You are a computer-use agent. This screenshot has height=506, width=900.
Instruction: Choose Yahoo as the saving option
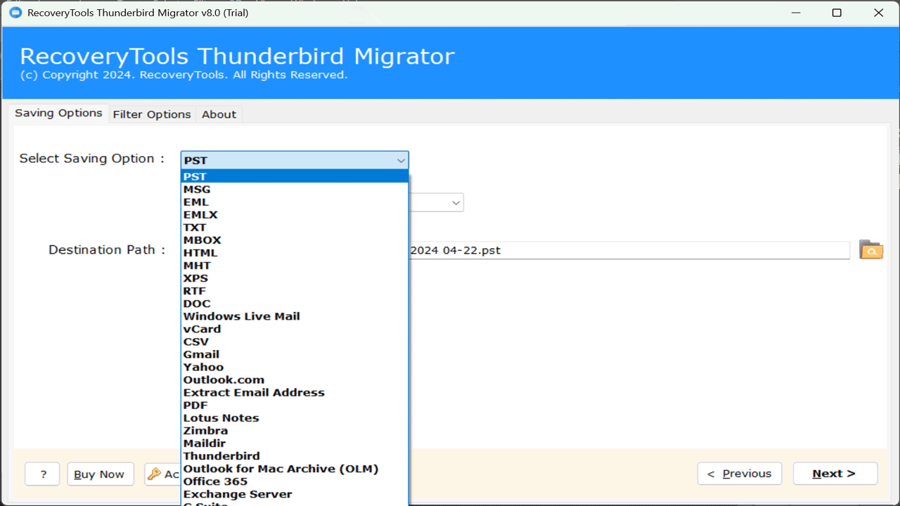pos(295,367)
